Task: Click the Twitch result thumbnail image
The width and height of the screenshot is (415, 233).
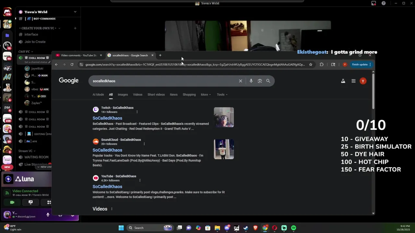Action: point(224,117)
